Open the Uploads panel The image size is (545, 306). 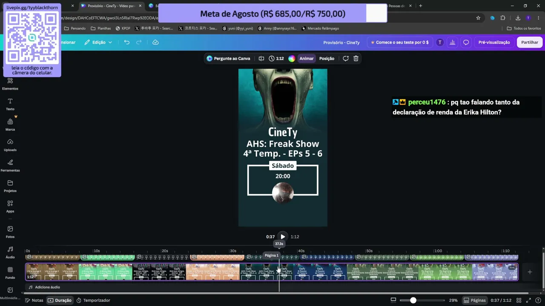pos(10,145)
